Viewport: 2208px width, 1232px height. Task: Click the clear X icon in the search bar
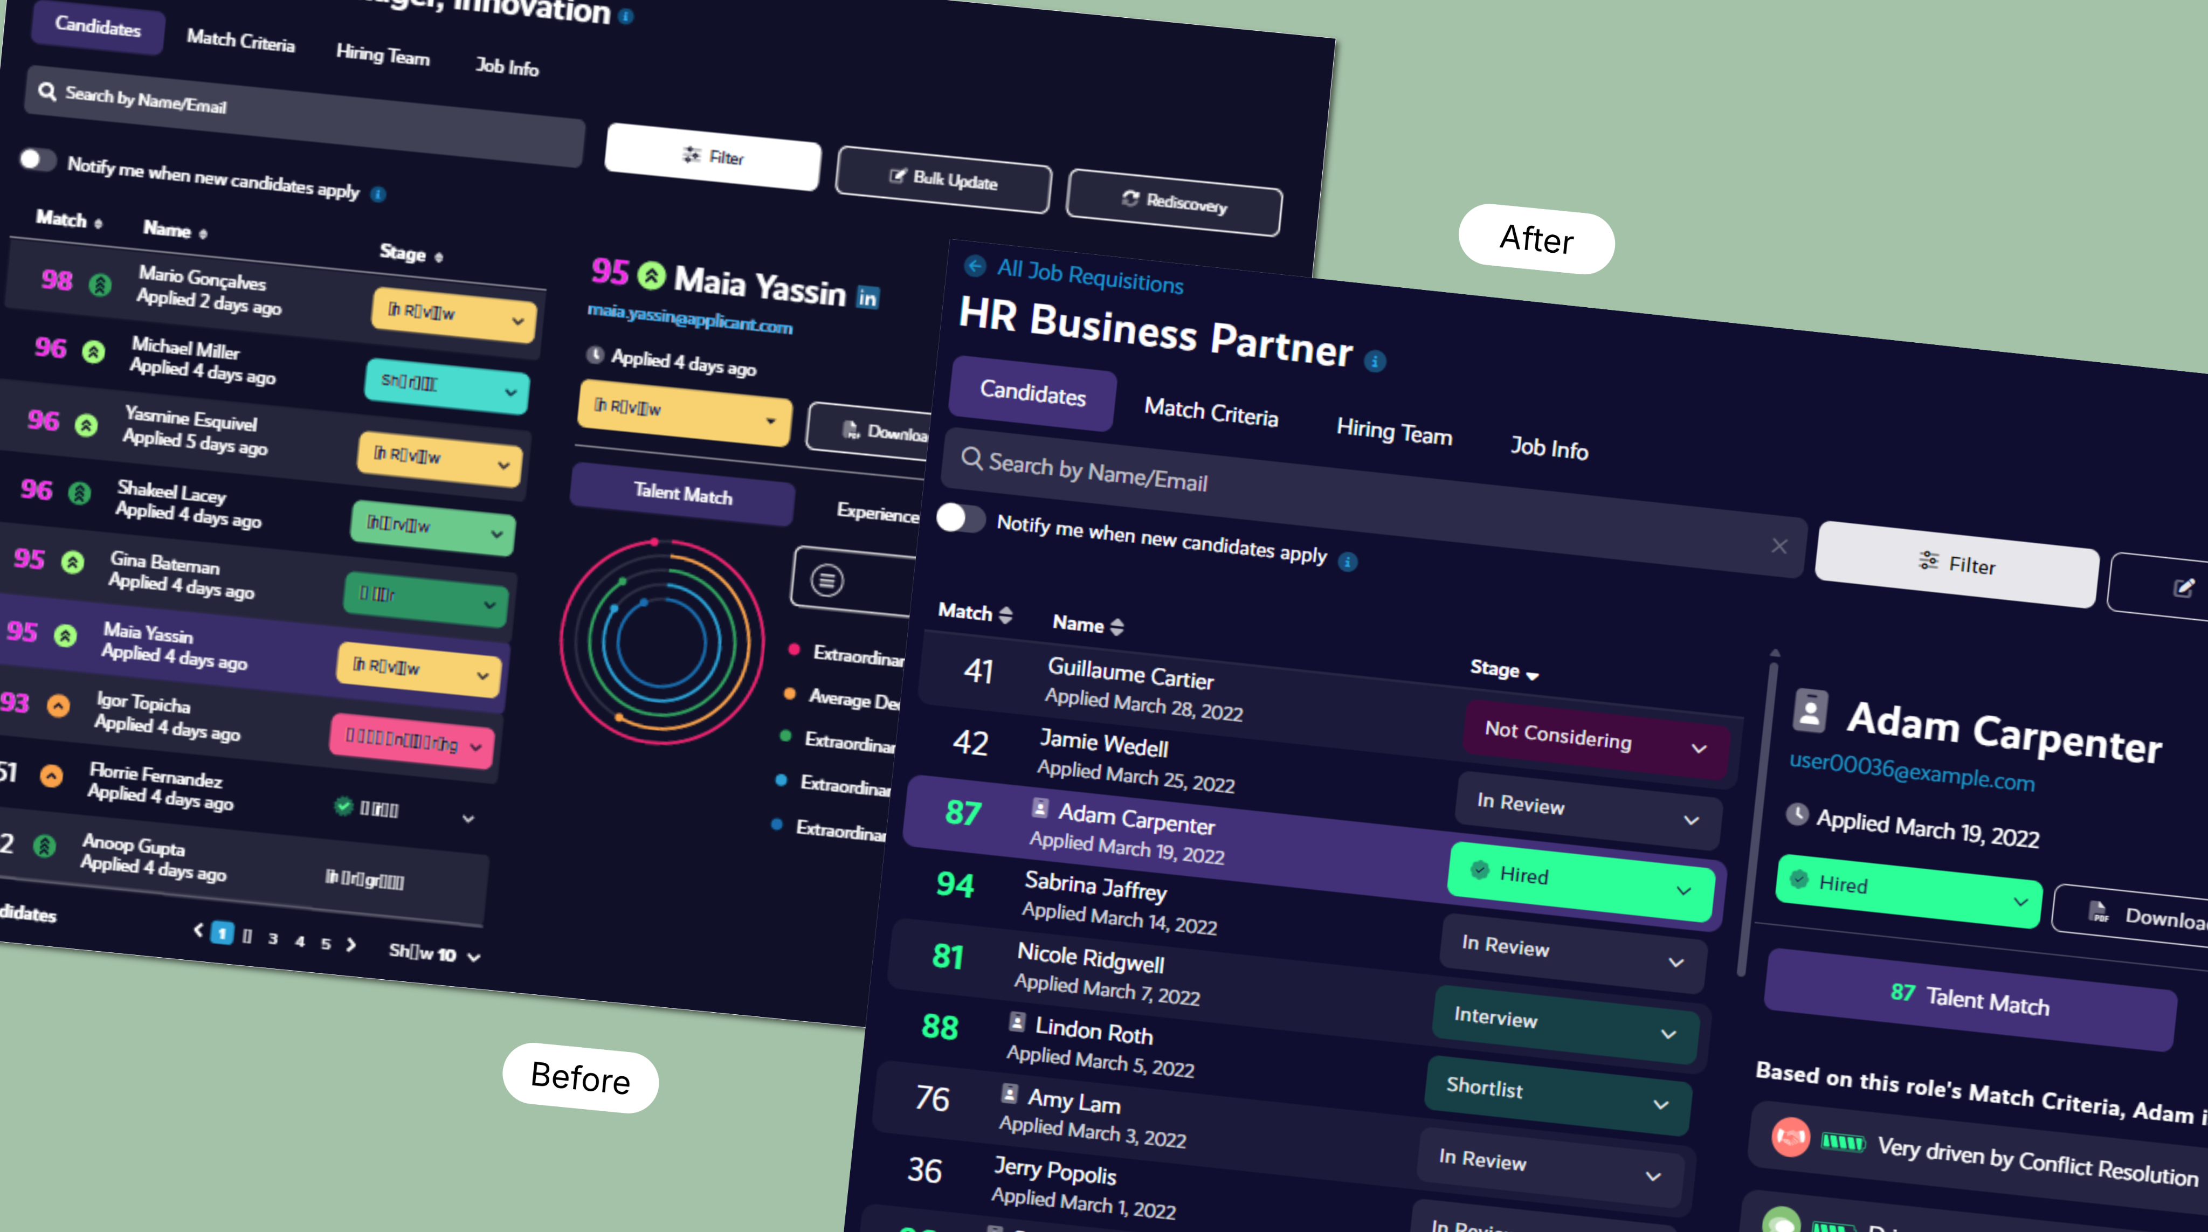[1779, 546]
